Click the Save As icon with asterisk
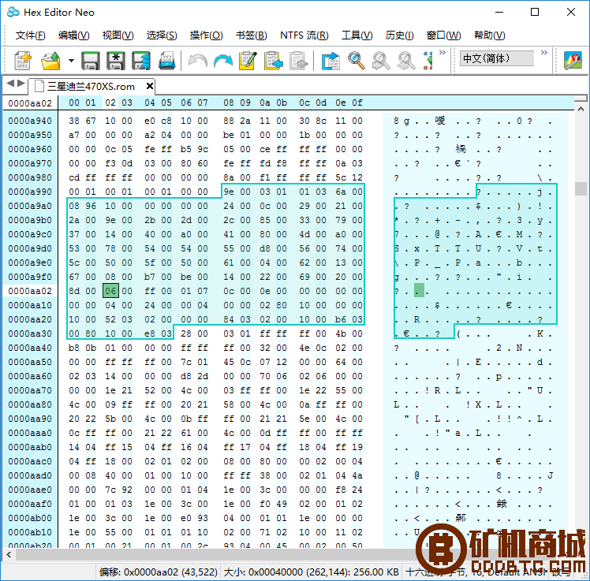Image resolution: width=590 pixels, height=581 pixels. [x=116, y=61]
